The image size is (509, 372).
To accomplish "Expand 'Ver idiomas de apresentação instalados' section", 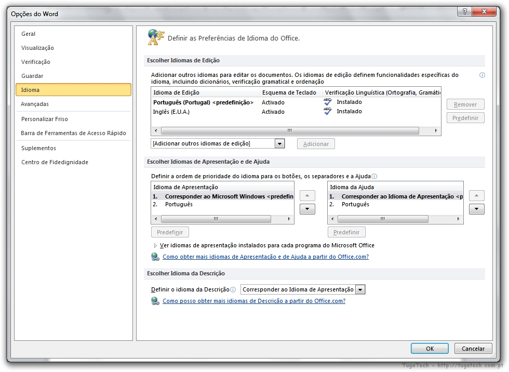I will click(155, 245).
